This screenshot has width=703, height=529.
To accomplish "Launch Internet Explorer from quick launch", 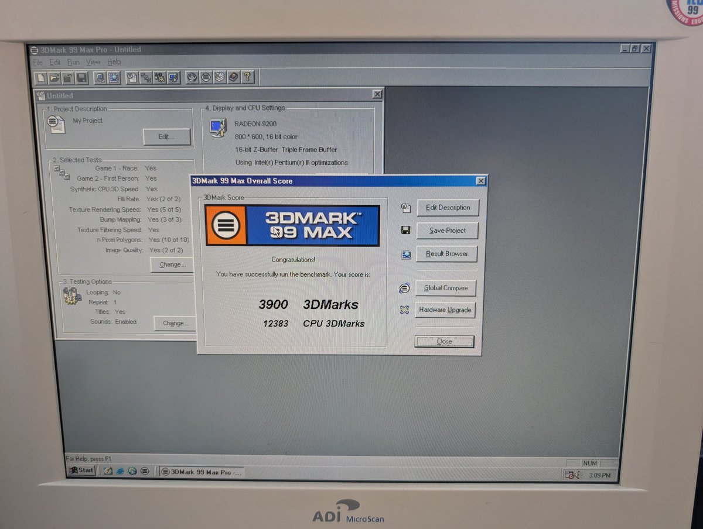I will tap(120, 471).
